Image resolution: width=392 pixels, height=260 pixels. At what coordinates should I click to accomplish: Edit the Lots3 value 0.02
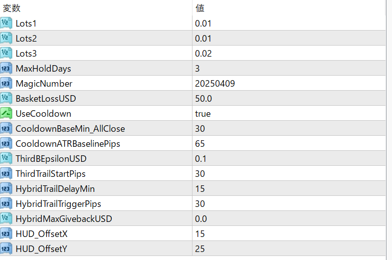pyautogui.click(x=204, y=54)
